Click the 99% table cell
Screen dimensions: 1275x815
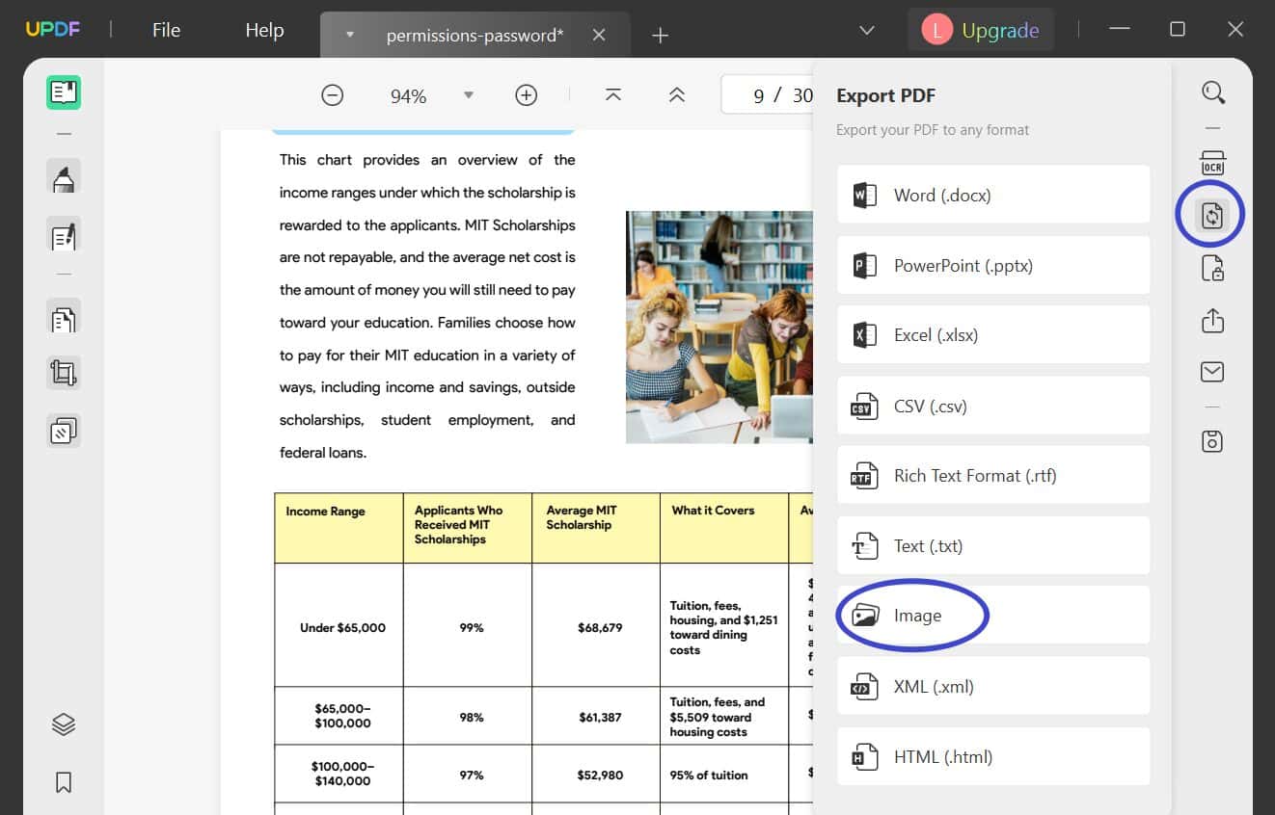tap(468, 625)
